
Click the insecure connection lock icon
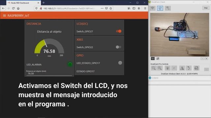tap(41, 8)
